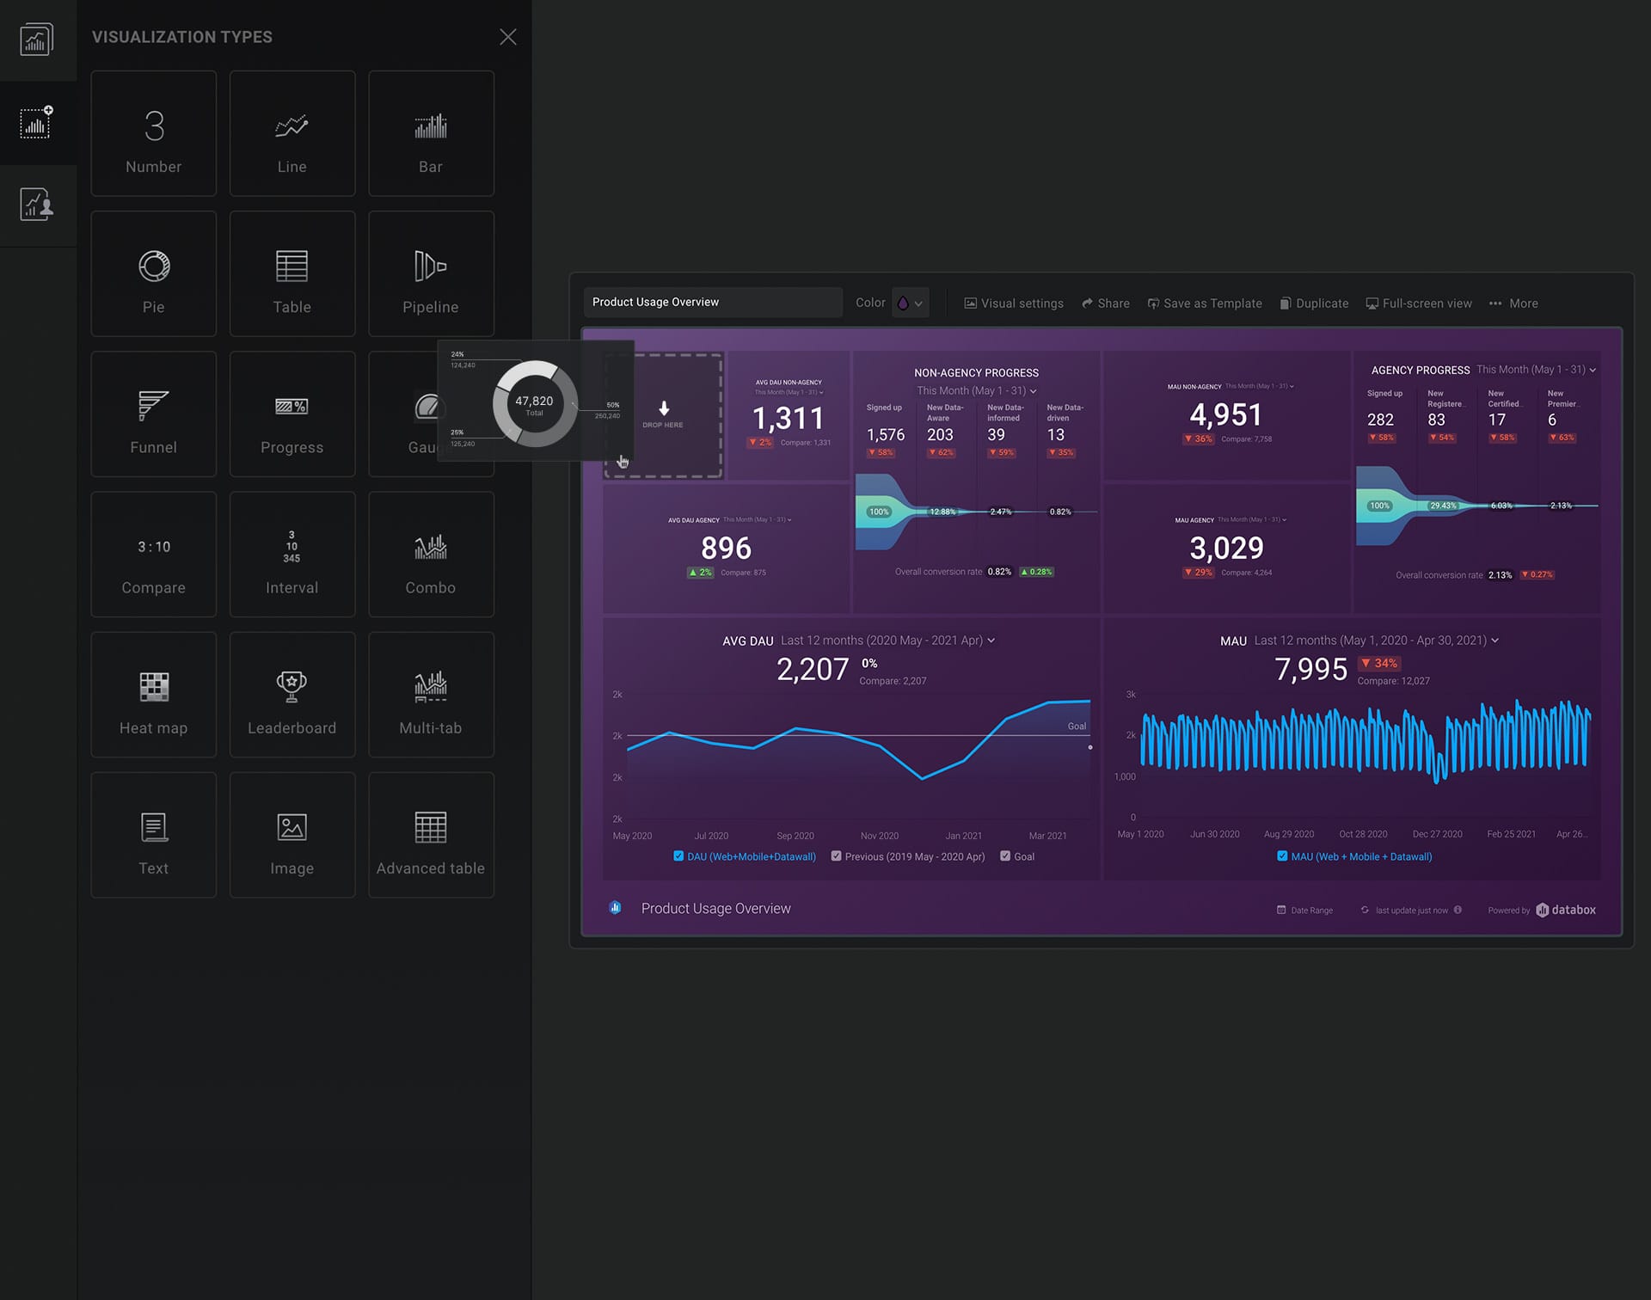Click the footer databoard logo icon
The image size is (1651, 1300).
(616, 907)
